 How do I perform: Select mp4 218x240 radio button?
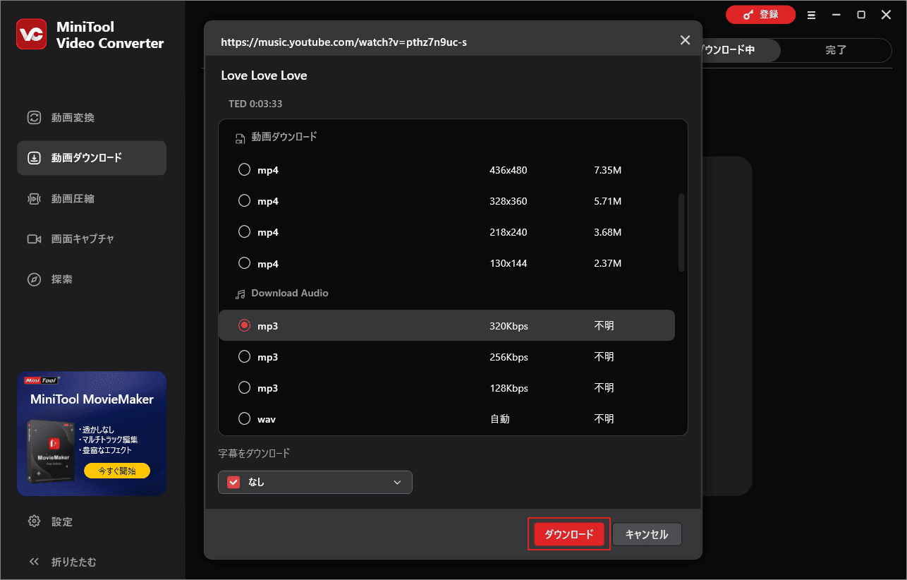click(x=245, y=232)
